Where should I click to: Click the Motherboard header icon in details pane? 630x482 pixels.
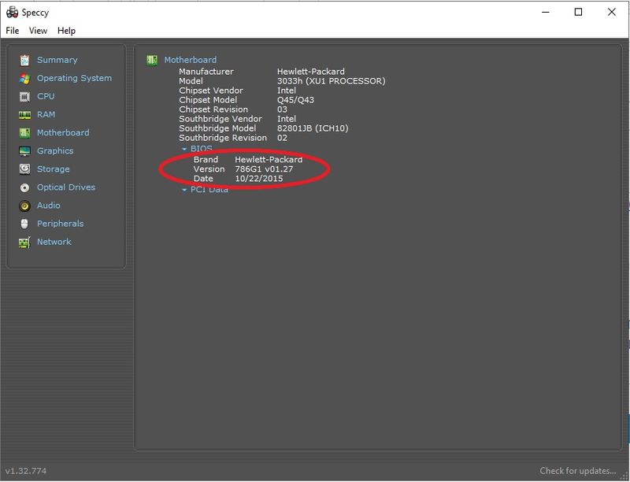(x=152, y=60)
